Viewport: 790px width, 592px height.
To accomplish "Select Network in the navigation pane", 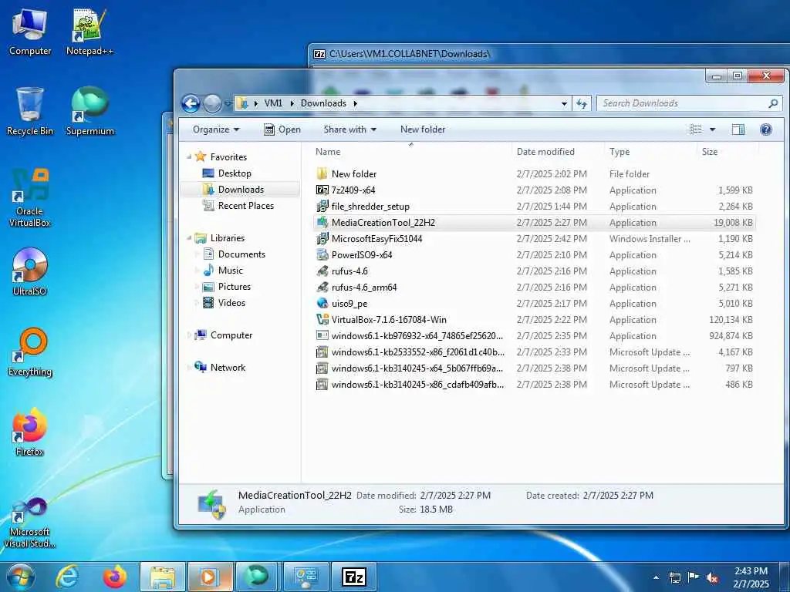I will (219, 368).
